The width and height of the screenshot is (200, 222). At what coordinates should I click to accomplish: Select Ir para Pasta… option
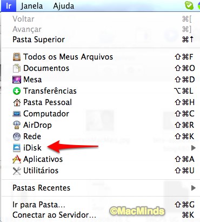(101, 205)
